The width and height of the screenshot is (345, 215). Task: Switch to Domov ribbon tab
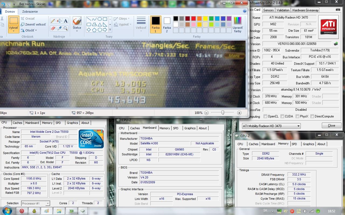[10, 12]
